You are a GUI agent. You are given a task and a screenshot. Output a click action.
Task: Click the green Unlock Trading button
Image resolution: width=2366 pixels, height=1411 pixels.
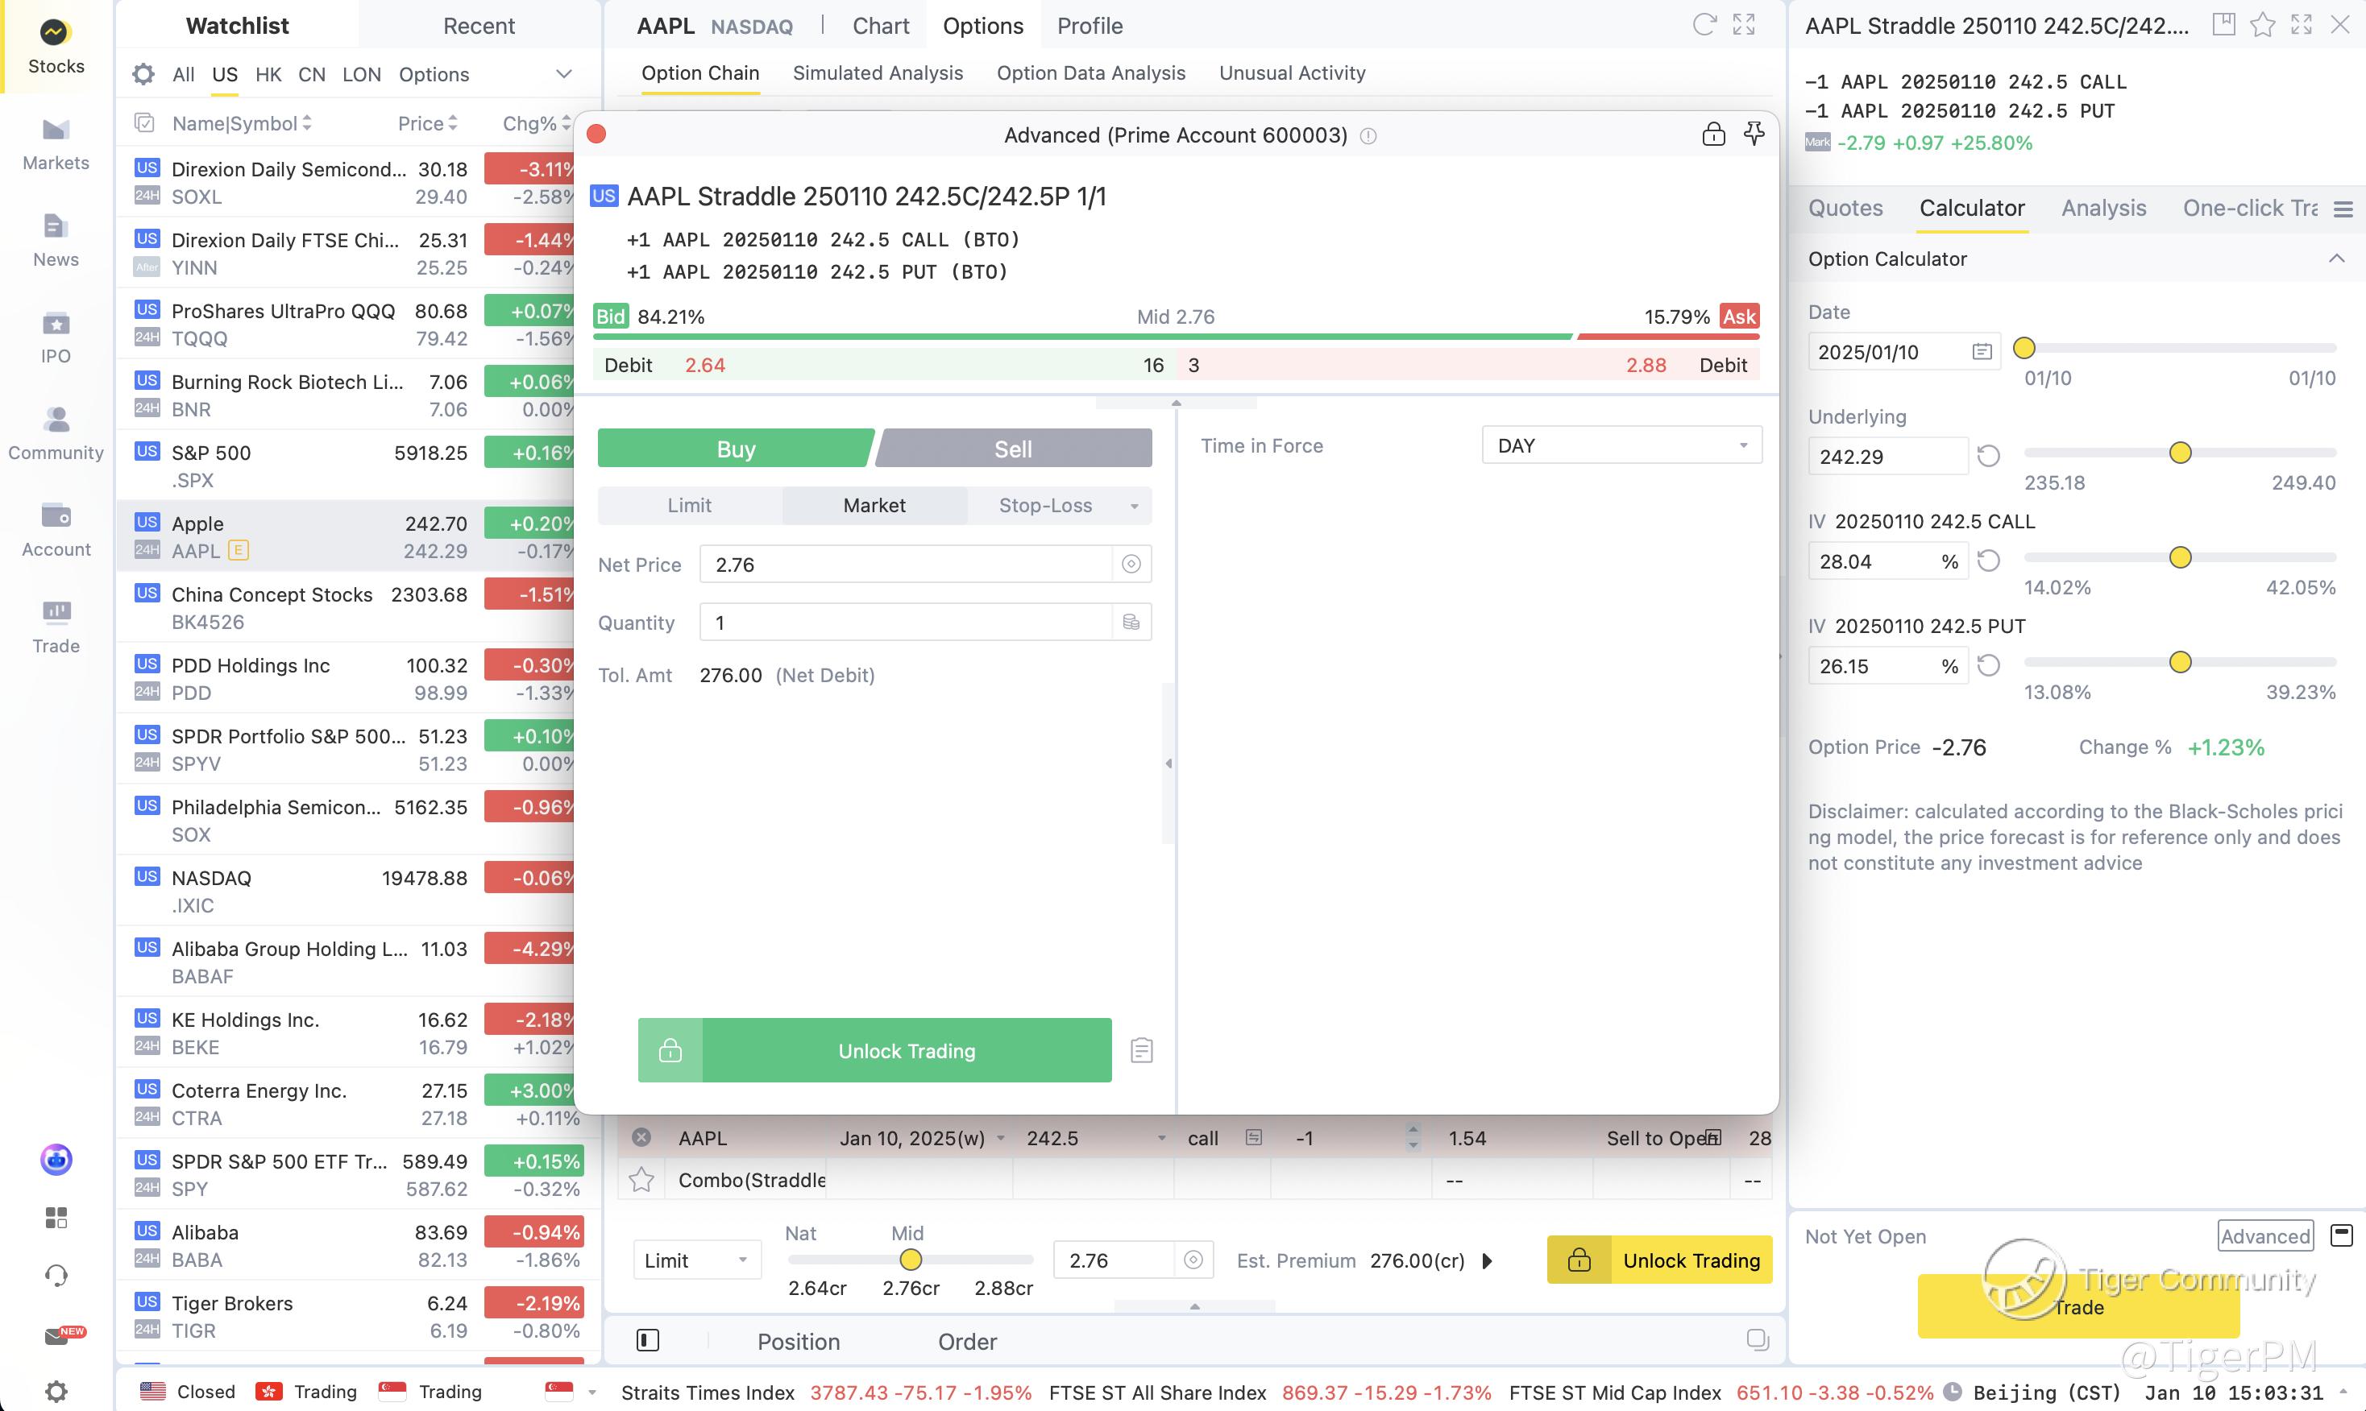(x=874, y=1051)
